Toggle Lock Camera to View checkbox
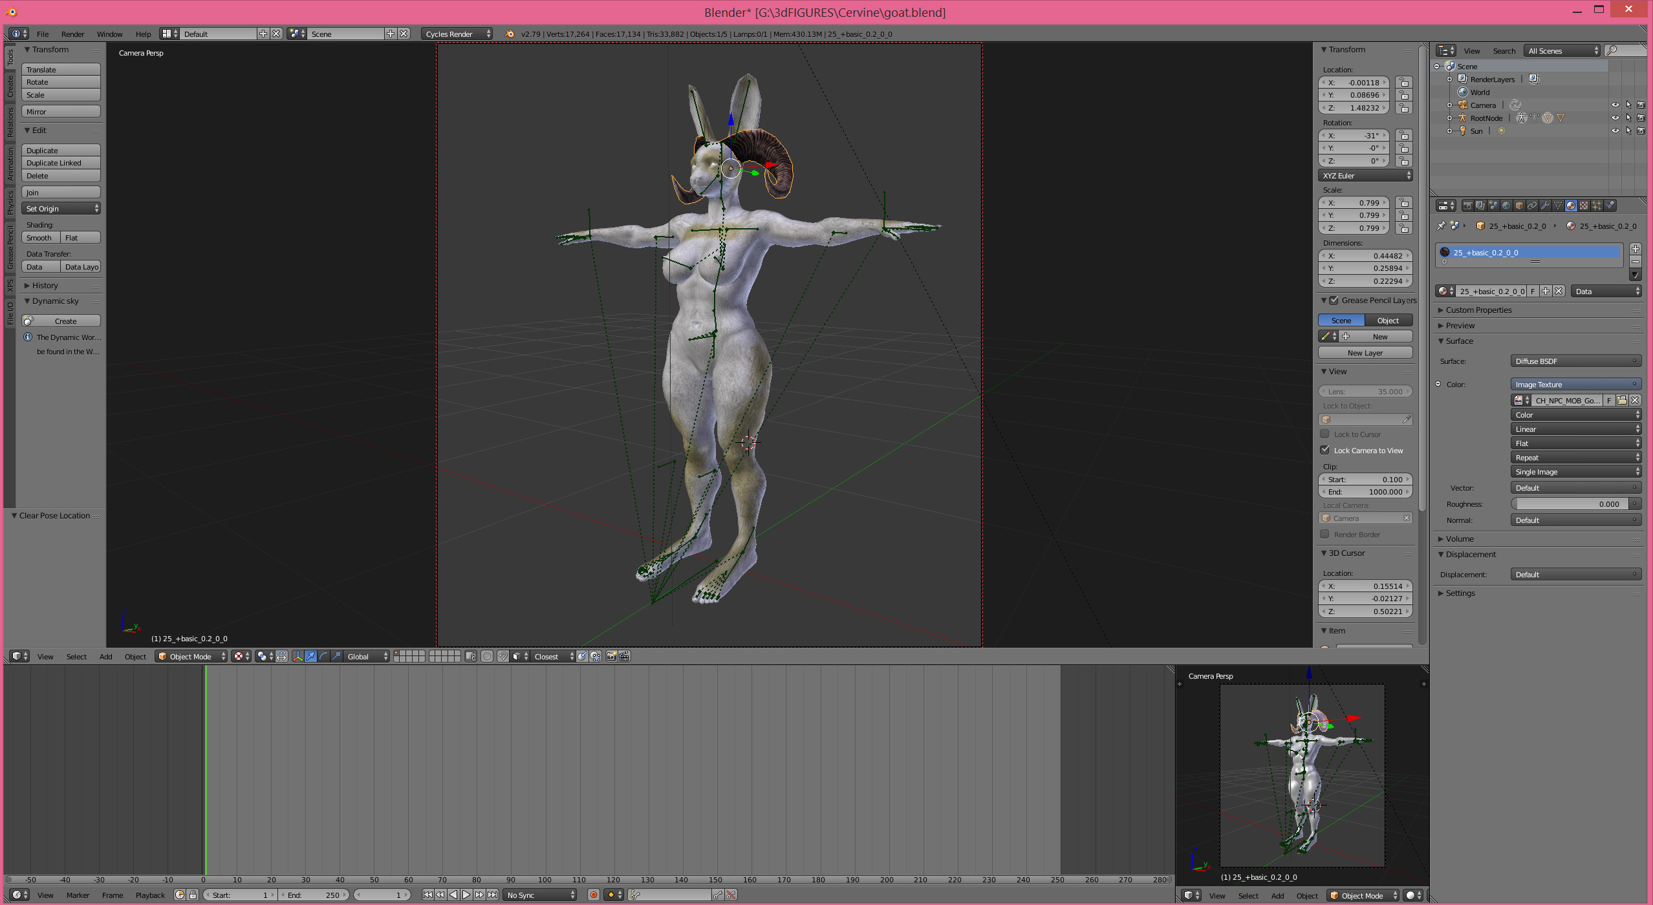 tap(1325, 450)
